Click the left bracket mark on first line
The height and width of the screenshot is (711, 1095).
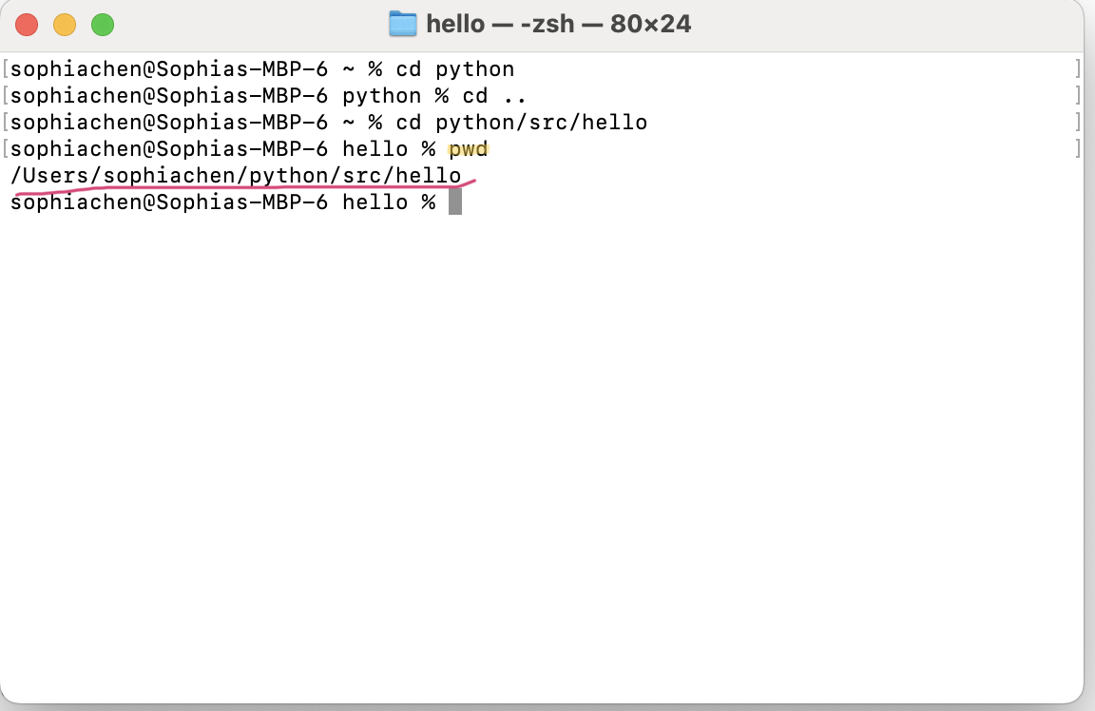click(x=6, y=69)
